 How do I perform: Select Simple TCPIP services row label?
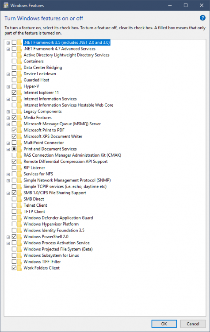pyautogui.click(x=65, y=186)
